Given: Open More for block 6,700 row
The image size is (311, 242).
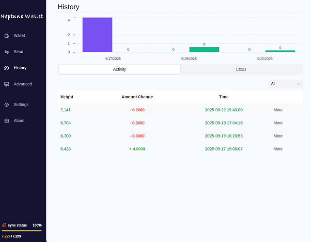Looking at the screenshot, I should [x=278, y=136].
